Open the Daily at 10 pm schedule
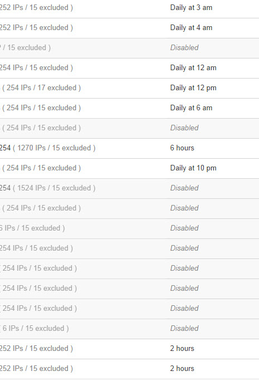This screenshot has height=381, width=259. [x=193, y=168]
